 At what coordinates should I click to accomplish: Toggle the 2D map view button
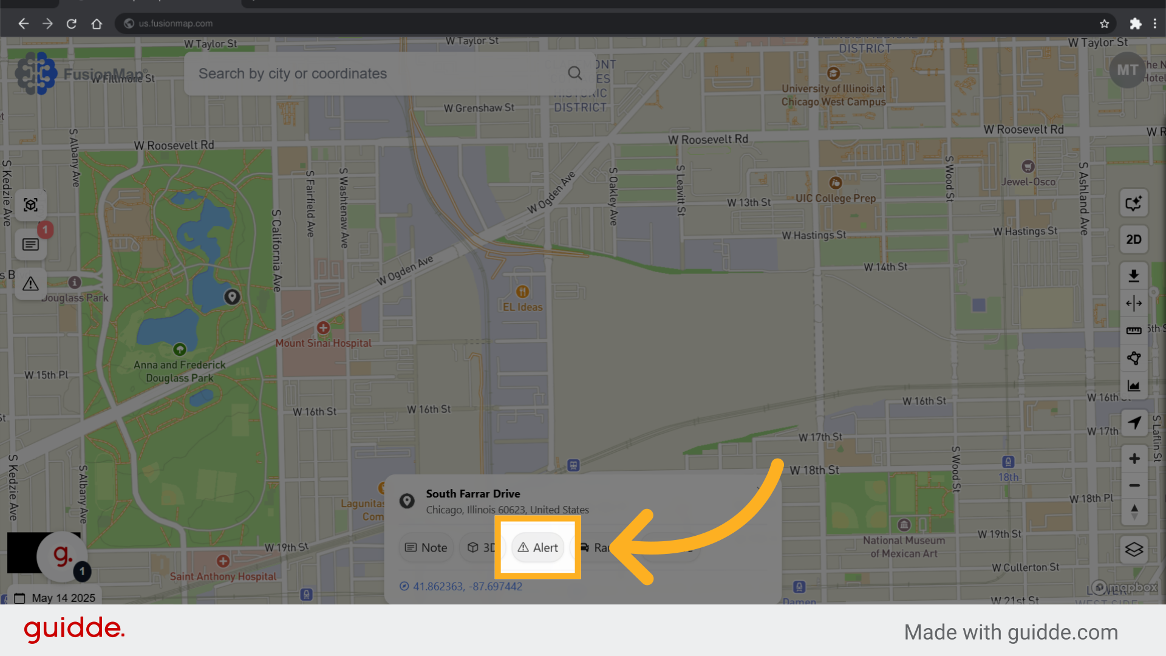1134,239
